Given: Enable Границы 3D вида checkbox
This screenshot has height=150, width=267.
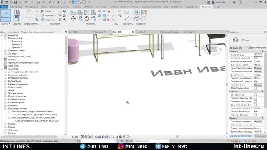Looking at the screenshot, I should point(255,115).
